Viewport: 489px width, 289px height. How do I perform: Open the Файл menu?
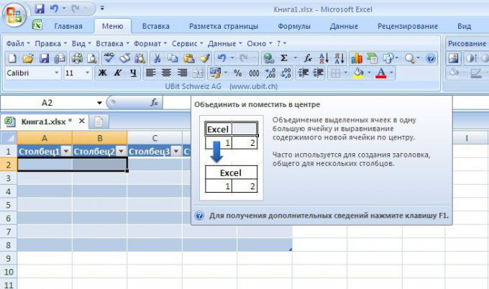point(18,44)
